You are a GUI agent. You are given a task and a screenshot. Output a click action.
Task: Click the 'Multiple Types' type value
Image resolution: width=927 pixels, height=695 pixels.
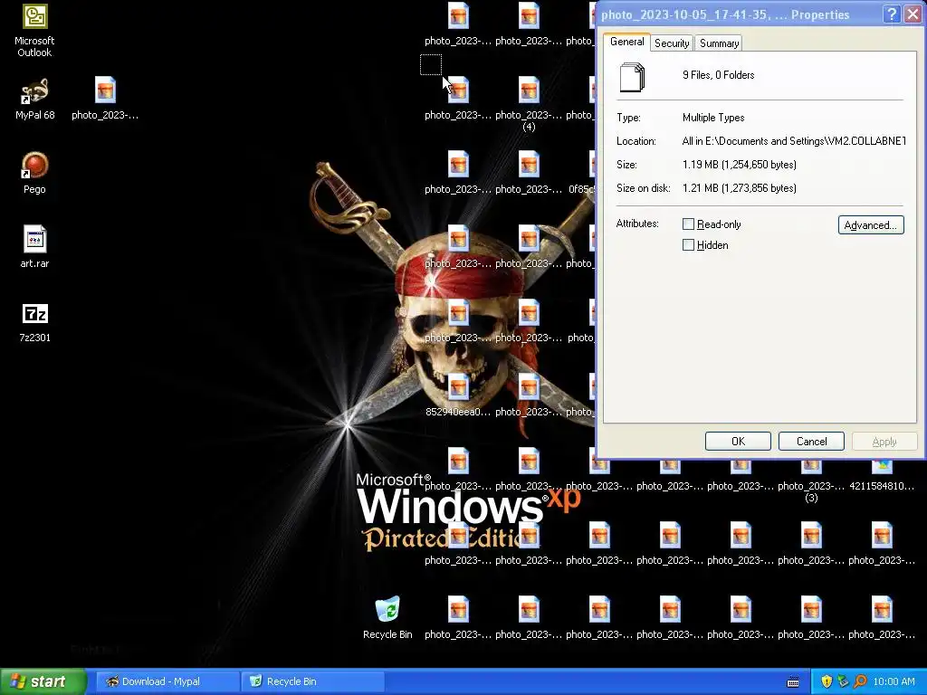tap(713, 118)
